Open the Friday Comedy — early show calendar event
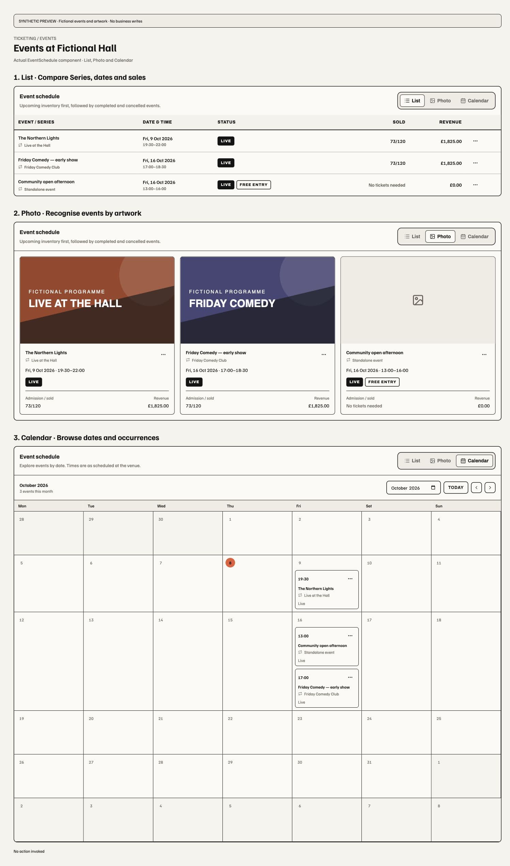 (x=326, y=688)
